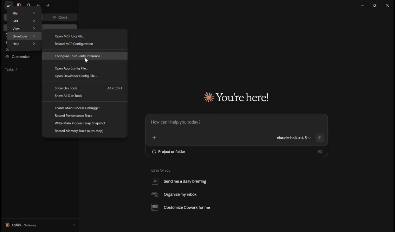Expand View submenu arrow
Viewport: 395px width, 232px height.
click(x=34, y=28)
